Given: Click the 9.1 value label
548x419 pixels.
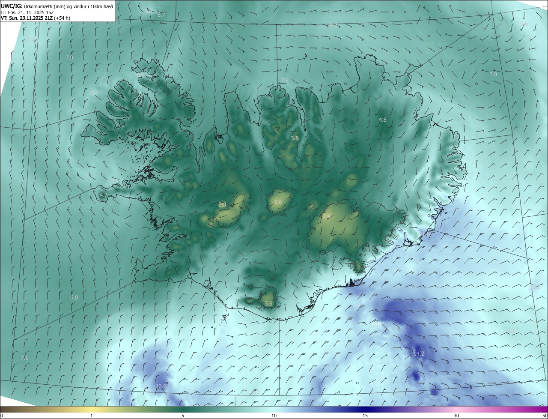Looking at the screenshot, I should pyautogui.click(x=511, y=332).
